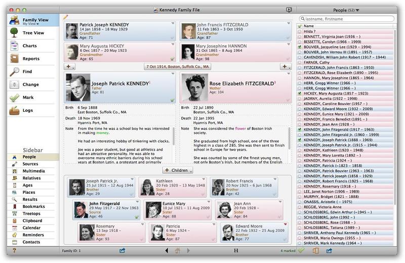Go back with the left arrow
405x263 pixels.
click(x=167, y=250)
